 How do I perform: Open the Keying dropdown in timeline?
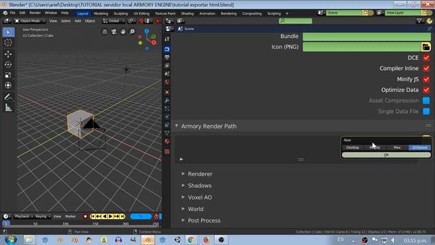click(42, 216)
